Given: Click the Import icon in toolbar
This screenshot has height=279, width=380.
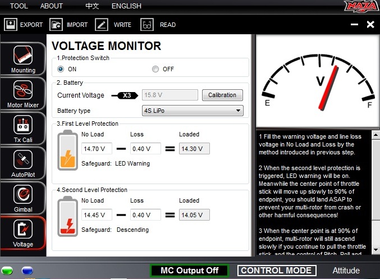Looking at the screenshot, I should pos(56,25).
